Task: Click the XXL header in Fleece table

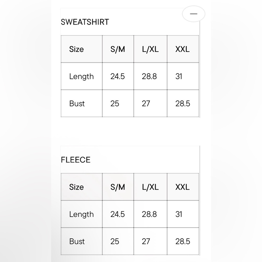Action: click(182, 187)
